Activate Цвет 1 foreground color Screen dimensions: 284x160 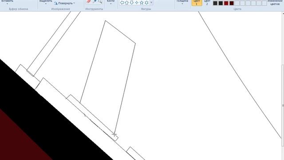(197, 3)
